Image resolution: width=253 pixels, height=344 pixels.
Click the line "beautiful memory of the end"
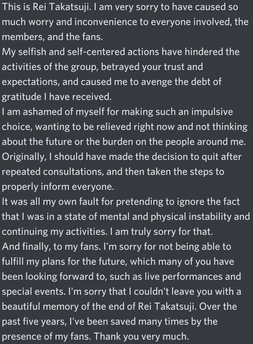119,307
